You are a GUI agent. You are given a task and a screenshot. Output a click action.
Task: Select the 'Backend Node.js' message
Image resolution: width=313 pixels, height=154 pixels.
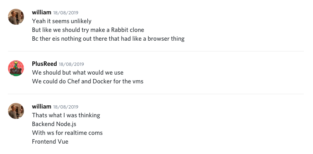click(x=54, y=124)
